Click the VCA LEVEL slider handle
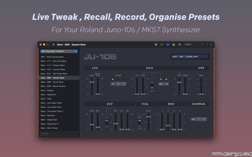 148,117
